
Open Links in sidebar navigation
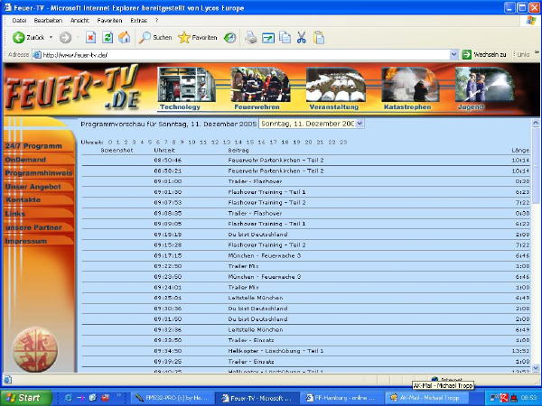pos(14,214)
